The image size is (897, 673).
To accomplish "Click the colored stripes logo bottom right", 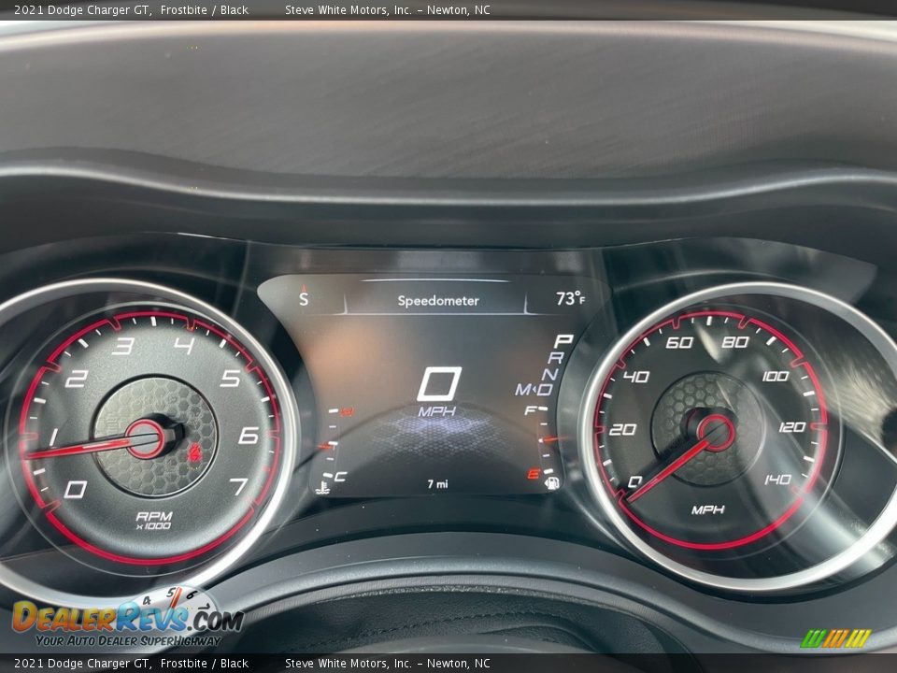I will pyautogui.click(x=835, y=638).
